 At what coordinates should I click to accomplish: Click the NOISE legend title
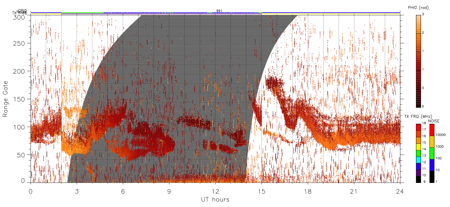click(x=434, y=121)
